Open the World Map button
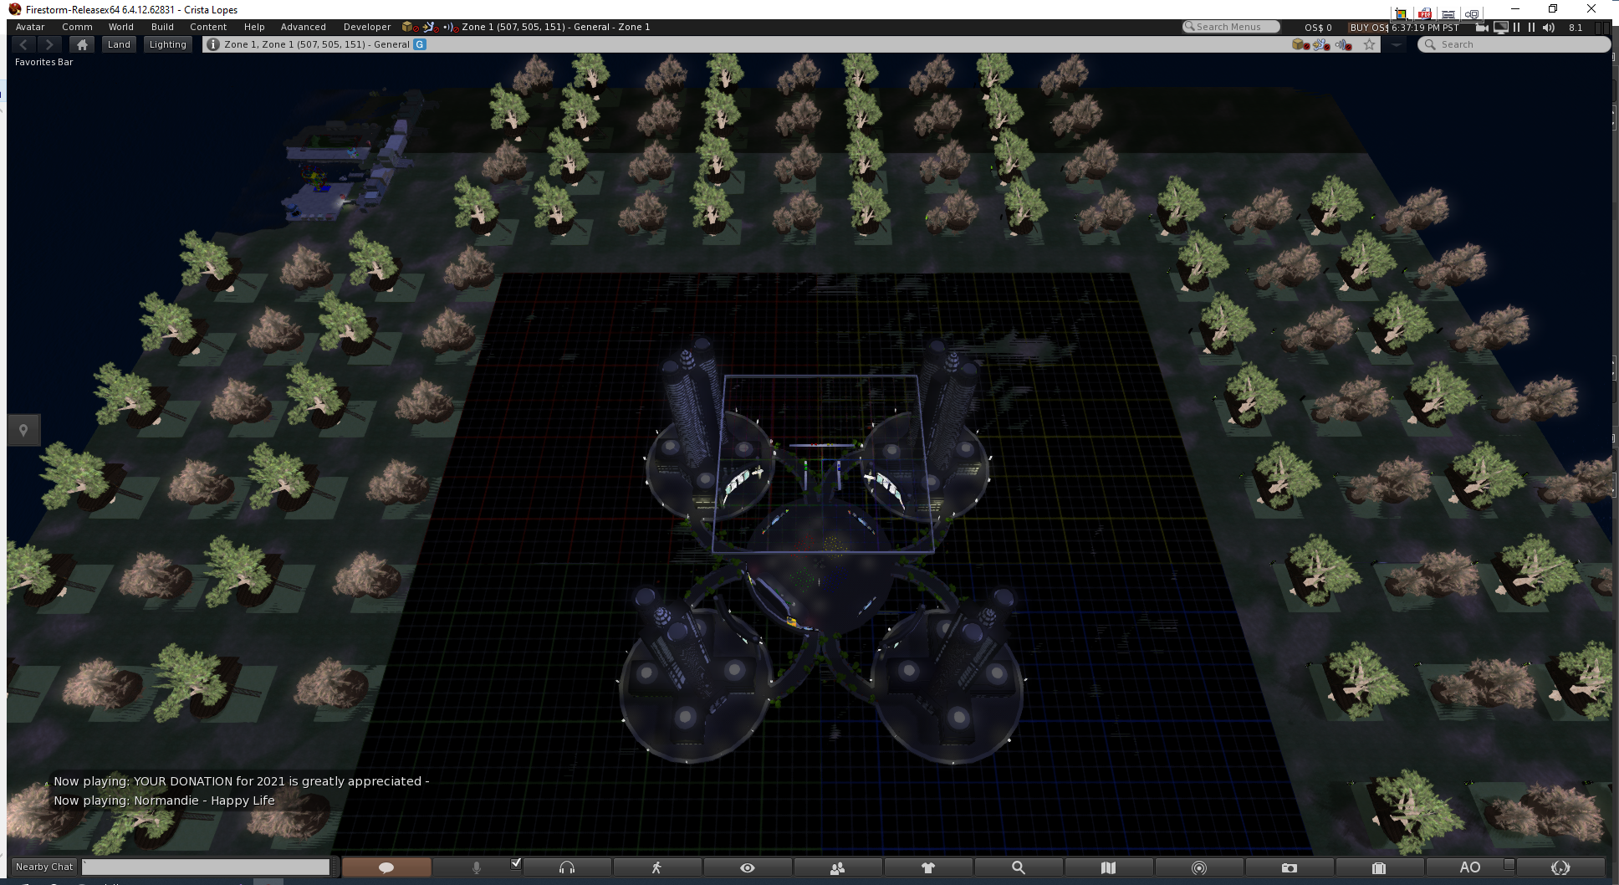The image size is (1619, 885). 1109,867
